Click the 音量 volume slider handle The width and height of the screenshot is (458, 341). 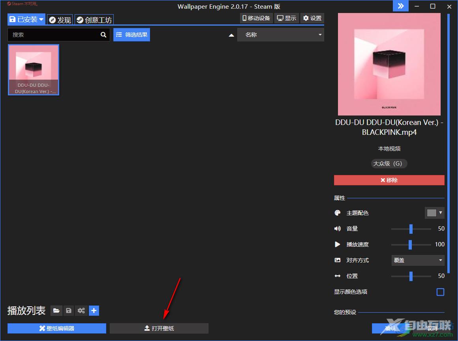[411, 229]
